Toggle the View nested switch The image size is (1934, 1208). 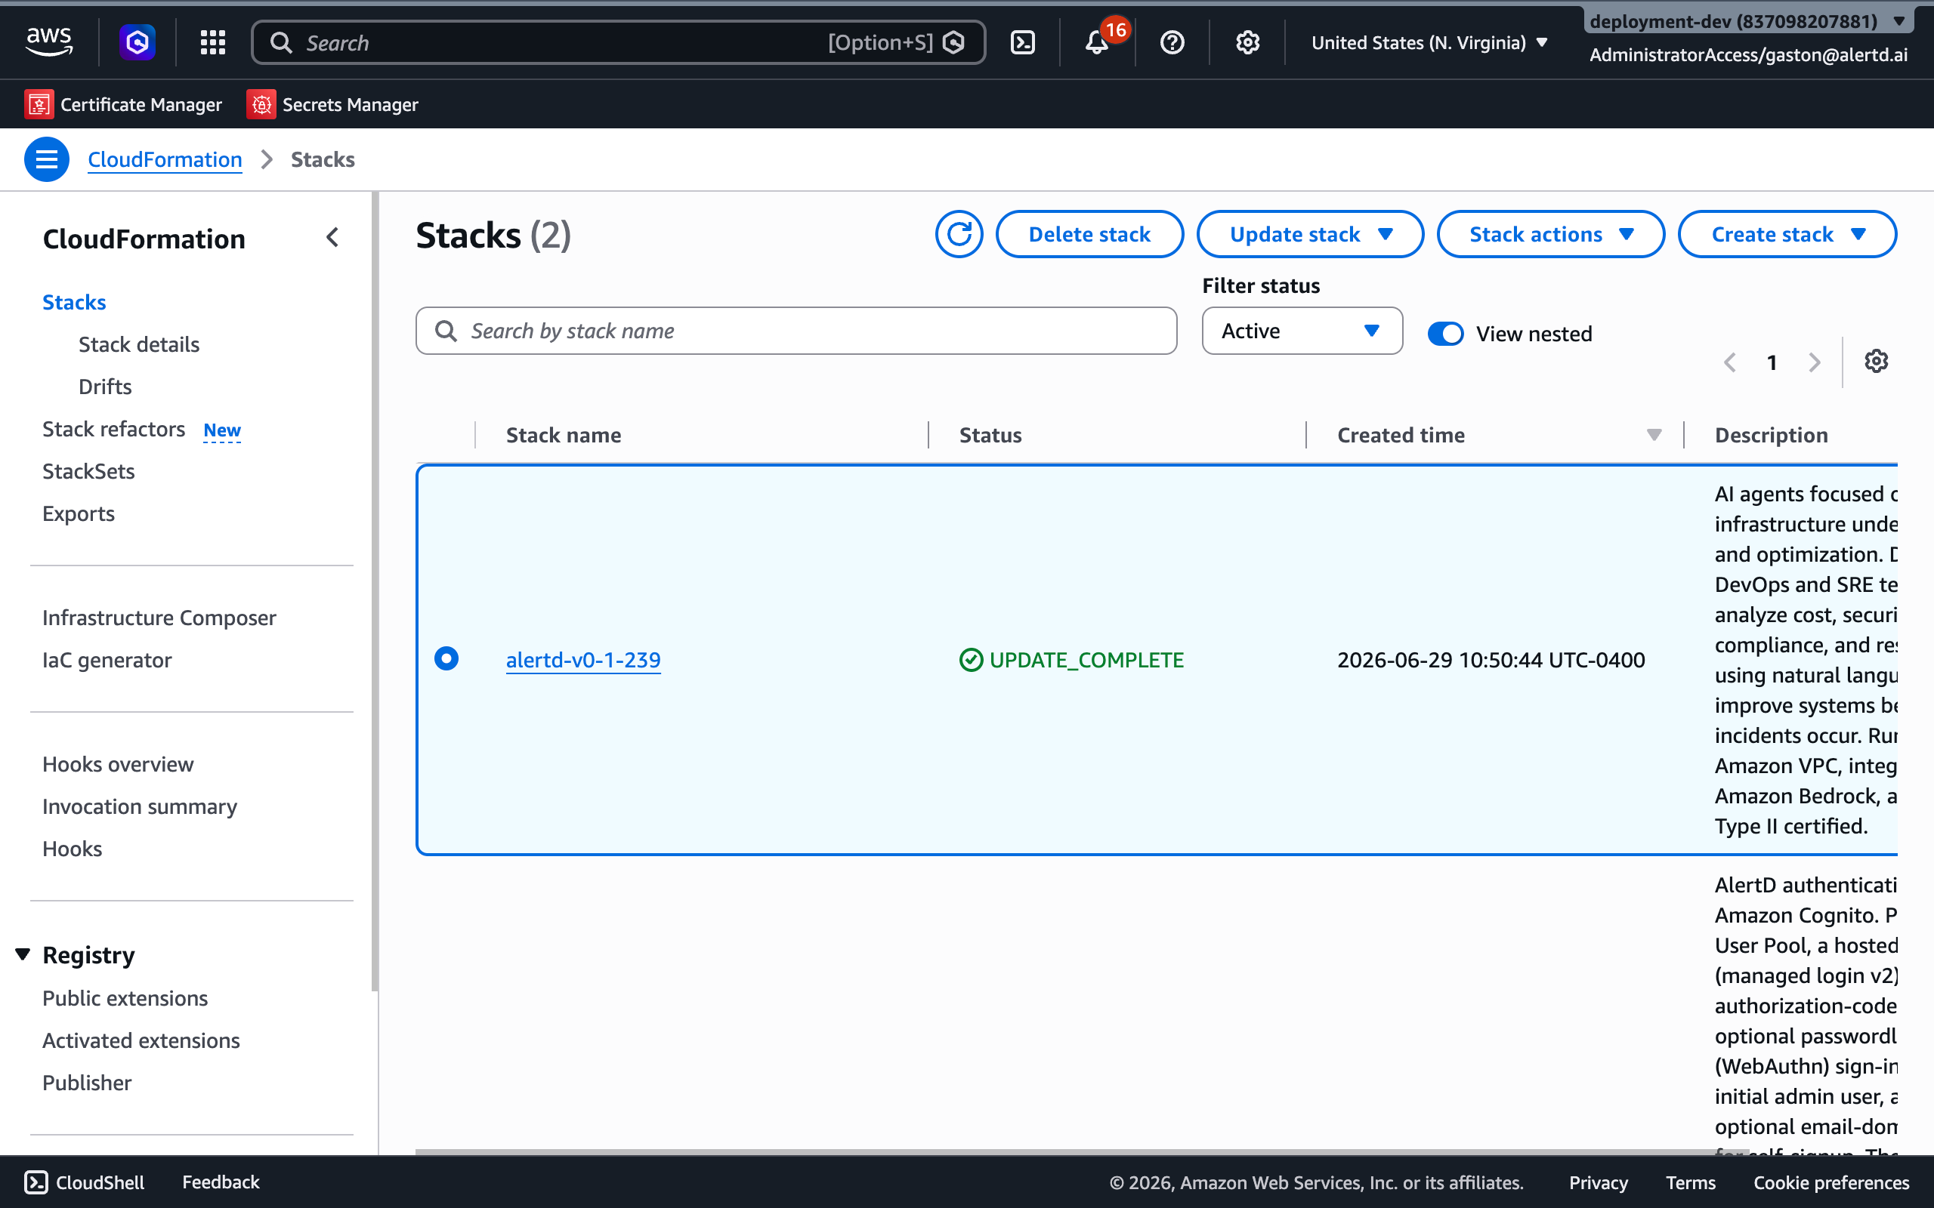tap(1446, 333)
